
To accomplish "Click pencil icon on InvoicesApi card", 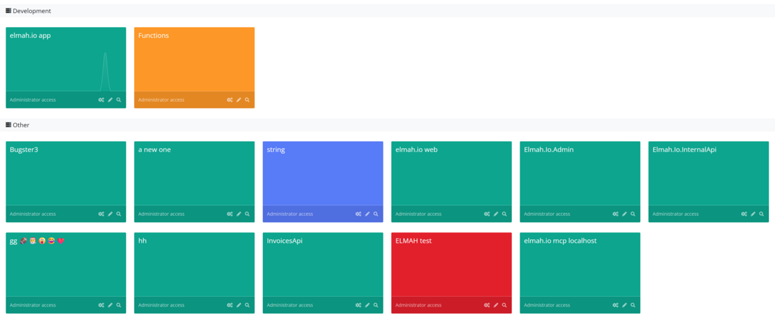I will (367, 305).
